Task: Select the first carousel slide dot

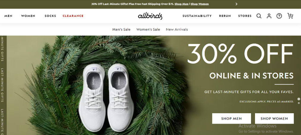Action: (x=299, y=99)
